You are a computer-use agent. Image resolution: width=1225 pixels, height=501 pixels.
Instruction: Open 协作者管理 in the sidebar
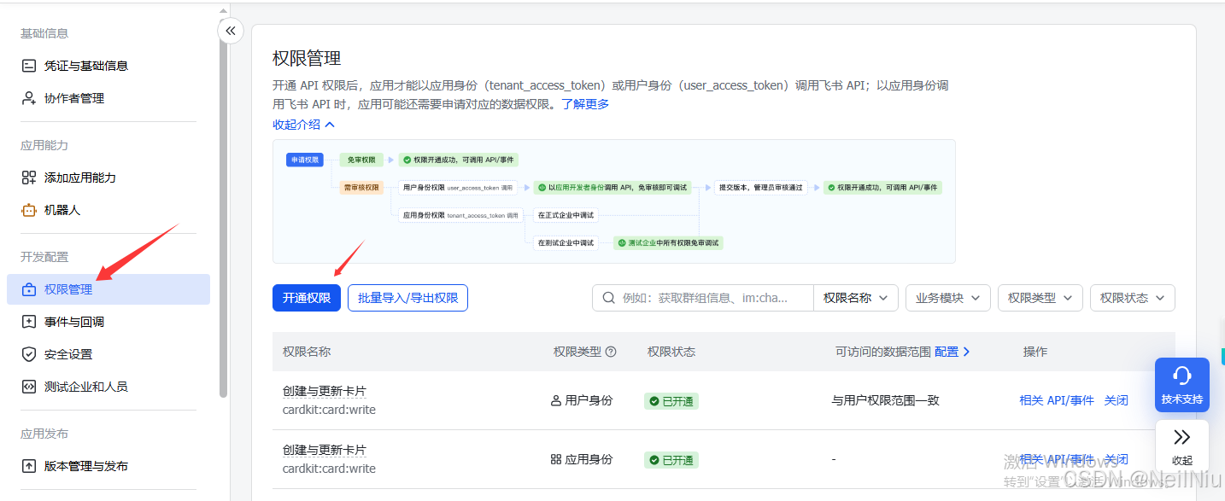point(74,98)
